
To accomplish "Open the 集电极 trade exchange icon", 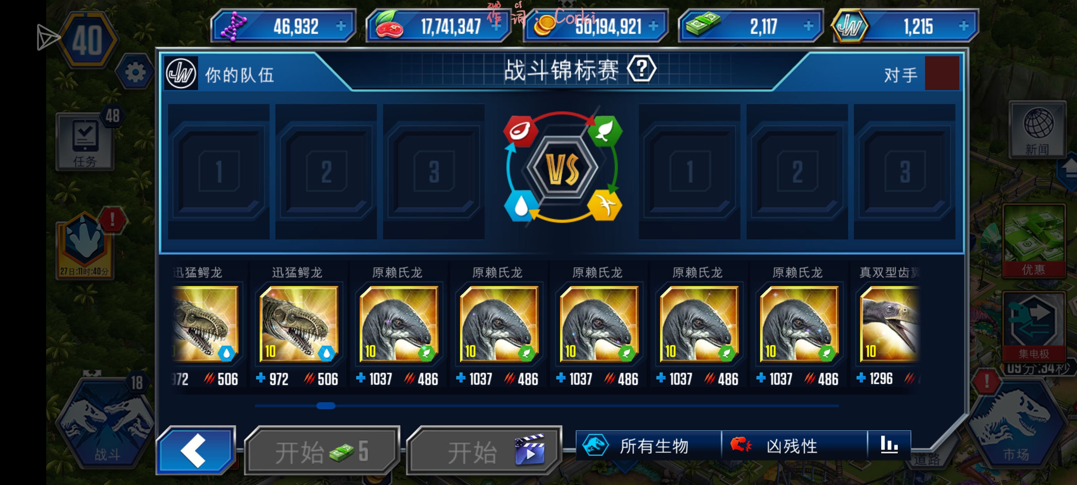I will (x=1034, y=326).
